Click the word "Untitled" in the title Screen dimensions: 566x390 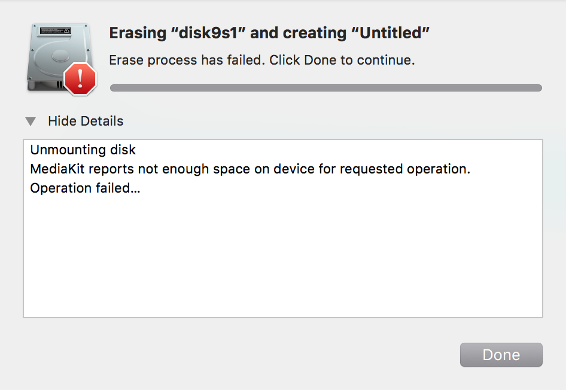tap(390, 33)
